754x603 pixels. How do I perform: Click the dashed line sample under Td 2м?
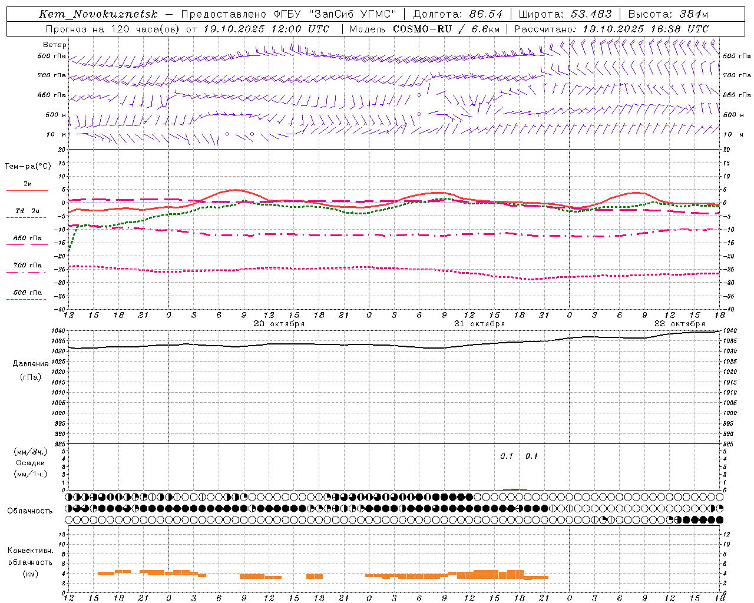click(26, 218)
